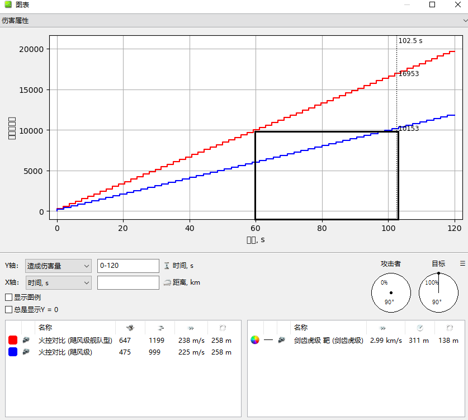The height and width of the screenshot is (420, 468).
Task: Enable the 显示图例 checkbox
Action: pyautogui.click(x=8, y=298)
